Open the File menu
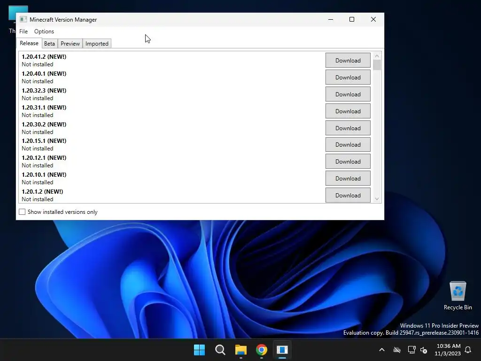 [x=23, y=31]
